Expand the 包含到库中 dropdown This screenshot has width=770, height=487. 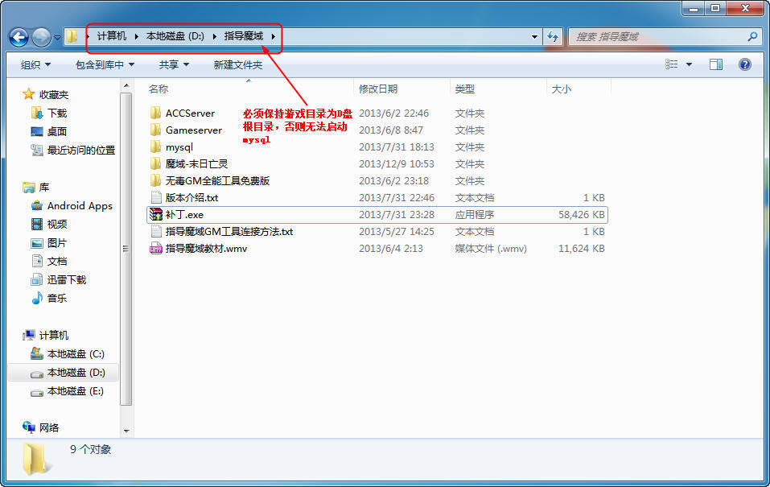tap(105, 64)
